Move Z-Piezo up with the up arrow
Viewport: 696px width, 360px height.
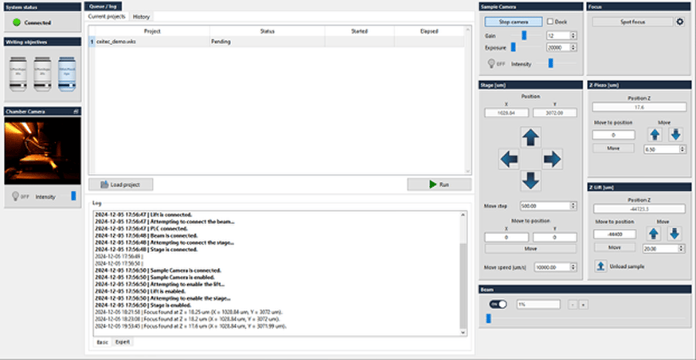coord(655,134)
